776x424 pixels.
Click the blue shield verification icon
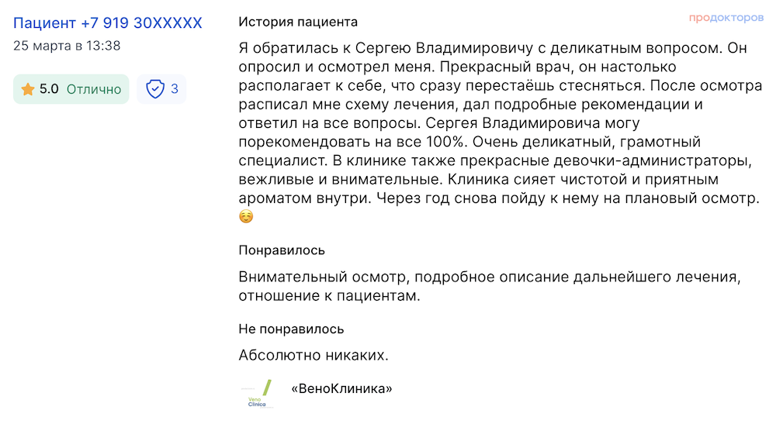click(x=155, y=89)
